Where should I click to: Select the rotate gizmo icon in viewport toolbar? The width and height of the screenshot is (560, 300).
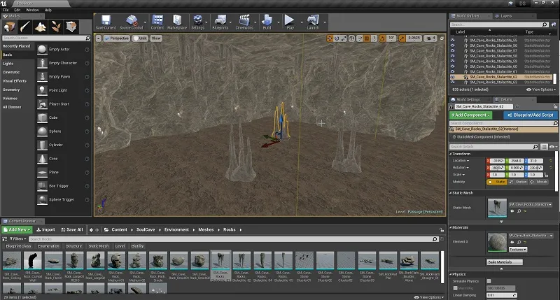tap(337, 38)
